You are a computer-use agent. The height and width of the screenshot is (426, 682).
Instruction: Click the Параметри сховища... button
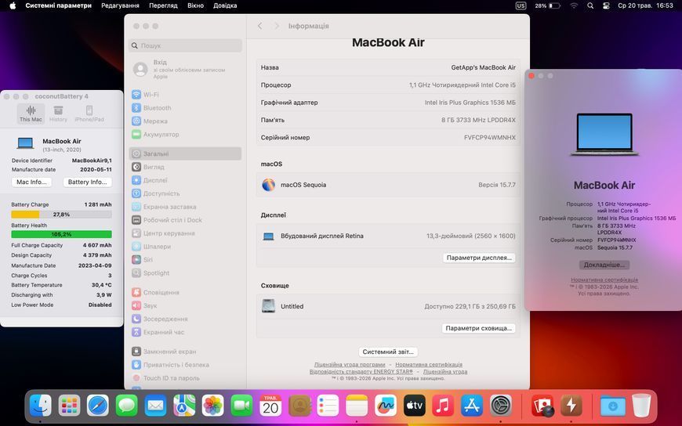[x=478, y=328]
